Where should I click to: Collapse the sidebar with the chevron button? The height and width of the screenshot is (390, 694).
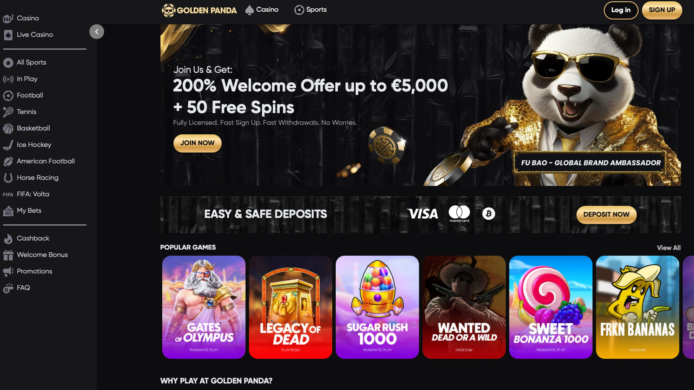[x=97, y=32]
